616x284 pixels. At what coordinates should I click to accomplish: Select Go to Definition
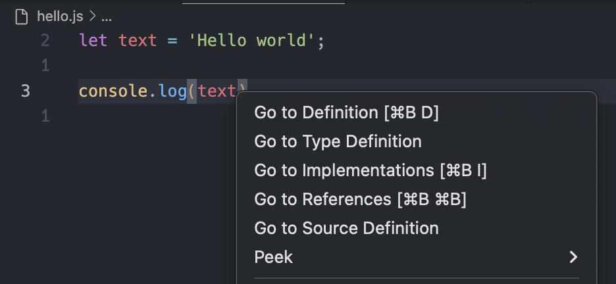(346, 112)
